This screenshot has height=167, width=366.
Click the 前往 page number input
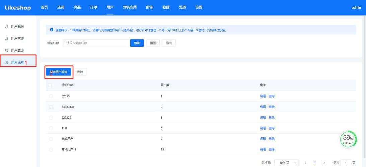click(346, 163)
